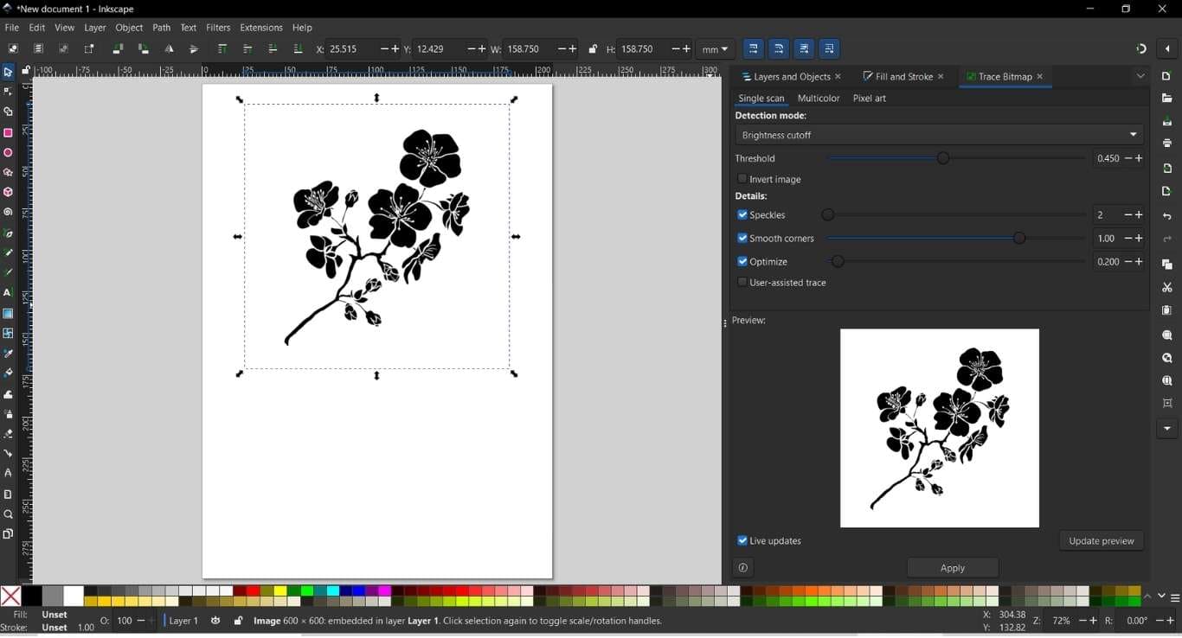Select the Pen (Bezier) tool
Image resolution: width=1182 pixels, height=638 pixels.
(x=8, y=233)
